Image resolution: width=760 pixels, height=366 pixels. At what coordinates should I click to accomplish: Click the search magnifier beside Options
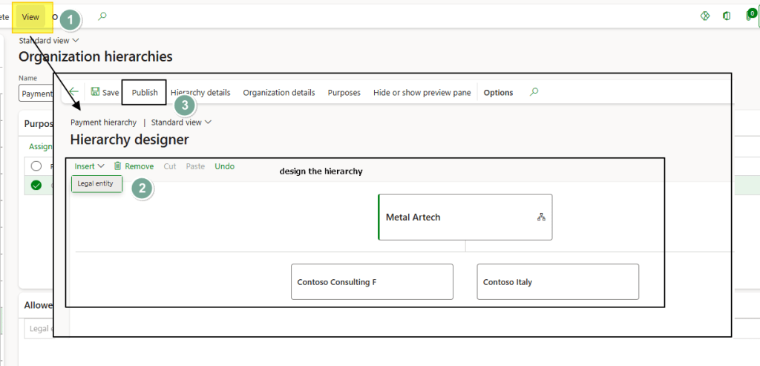534,92
